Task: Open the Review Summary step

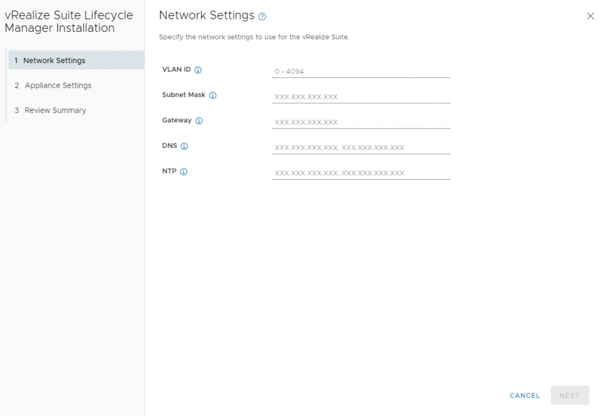Action: (55, 110)
